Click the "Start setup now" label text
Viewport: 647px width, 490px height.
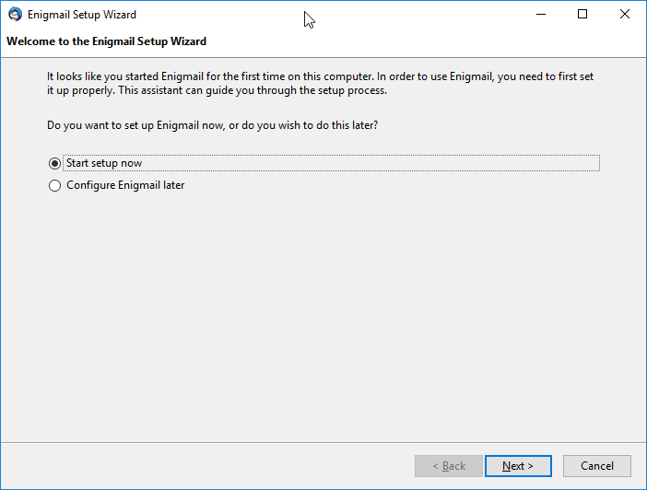pos(104,163)
